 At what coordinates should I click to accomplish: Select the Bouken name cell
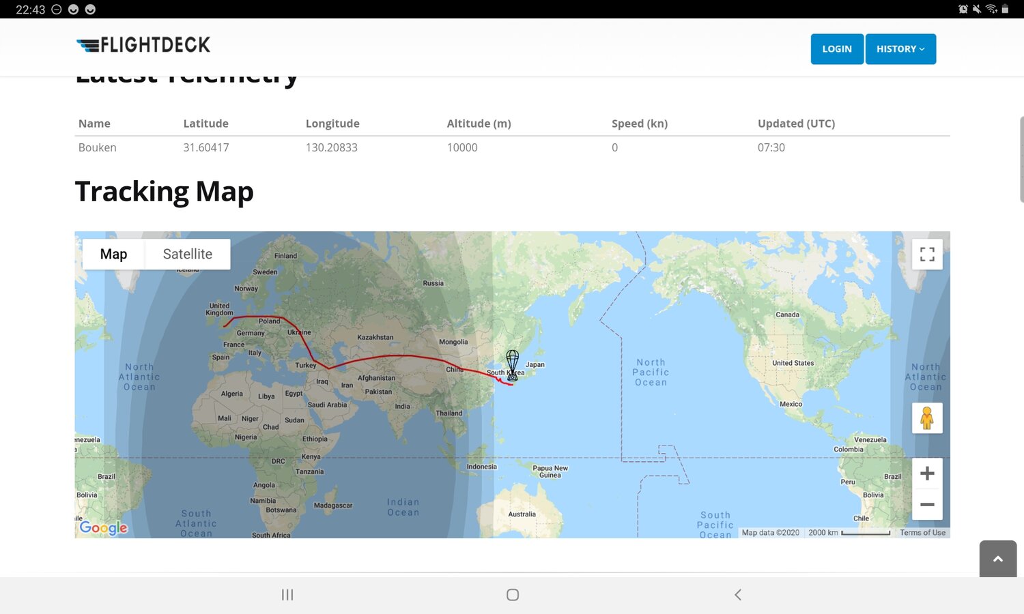(98, 147)
